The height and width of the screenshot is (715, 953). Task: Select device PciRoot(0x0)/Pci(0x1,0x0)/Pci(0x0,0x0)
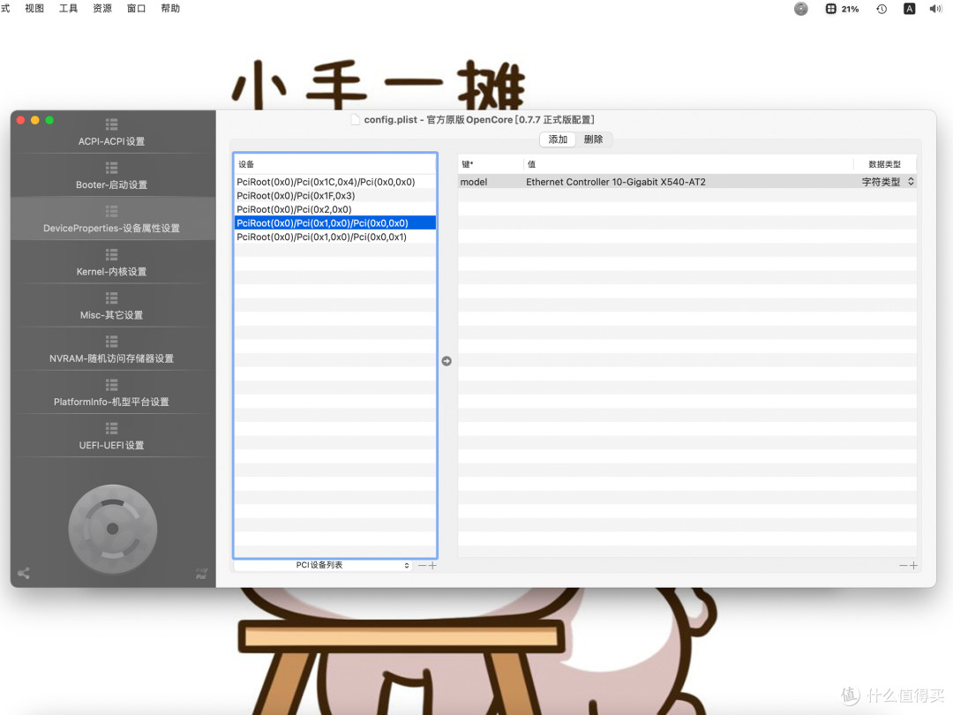coord(335,223)
